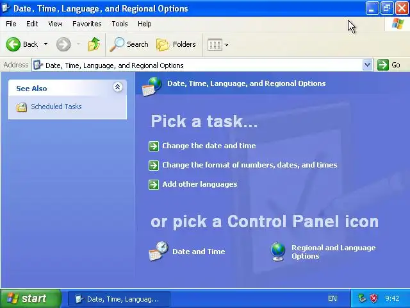Open the Date and Time link
This screenshot has width=410, height=308.
(199, 252)
